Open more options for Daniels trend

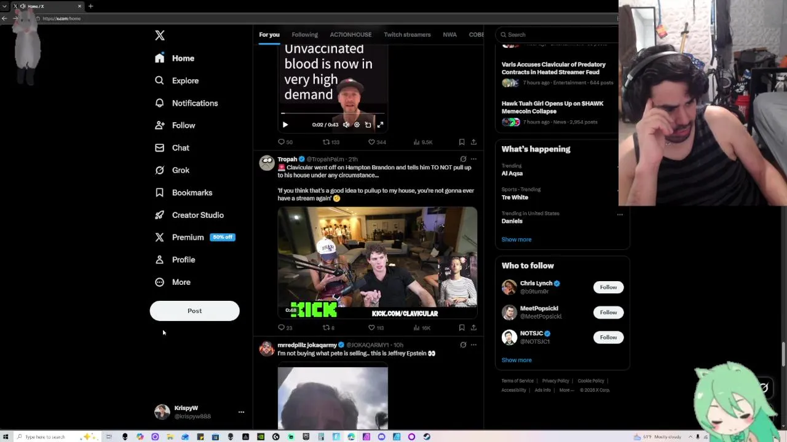coord(620,214)
